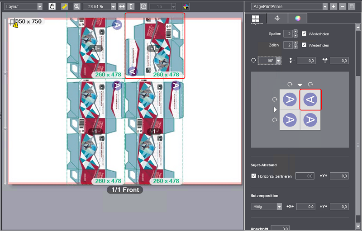
Task: Click the horizontal gap value field
Action: point(339,61)
